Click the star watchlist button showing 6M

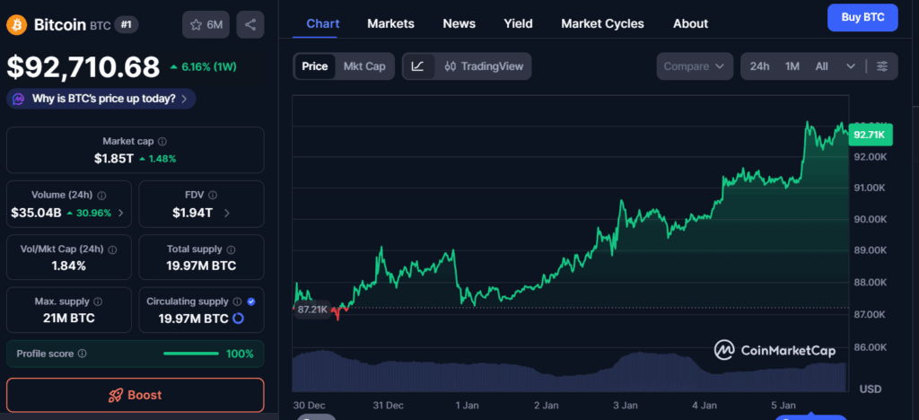click(206, 24)
